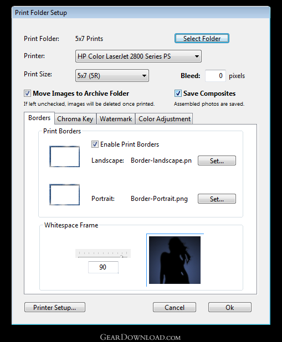The width and height of the screenshot is (282, 342).
Task: Click the Select Folder button
Action: click(x=202, y=38)
